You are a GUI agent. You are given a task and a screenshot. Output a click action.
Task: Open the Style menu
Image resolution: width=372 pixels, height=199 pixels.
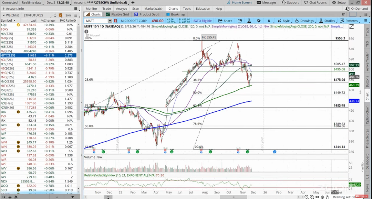[x=284, y=21]
